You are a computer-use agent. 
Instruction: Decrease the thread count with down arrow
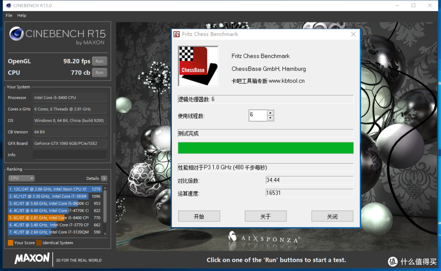tap(270, 118)
